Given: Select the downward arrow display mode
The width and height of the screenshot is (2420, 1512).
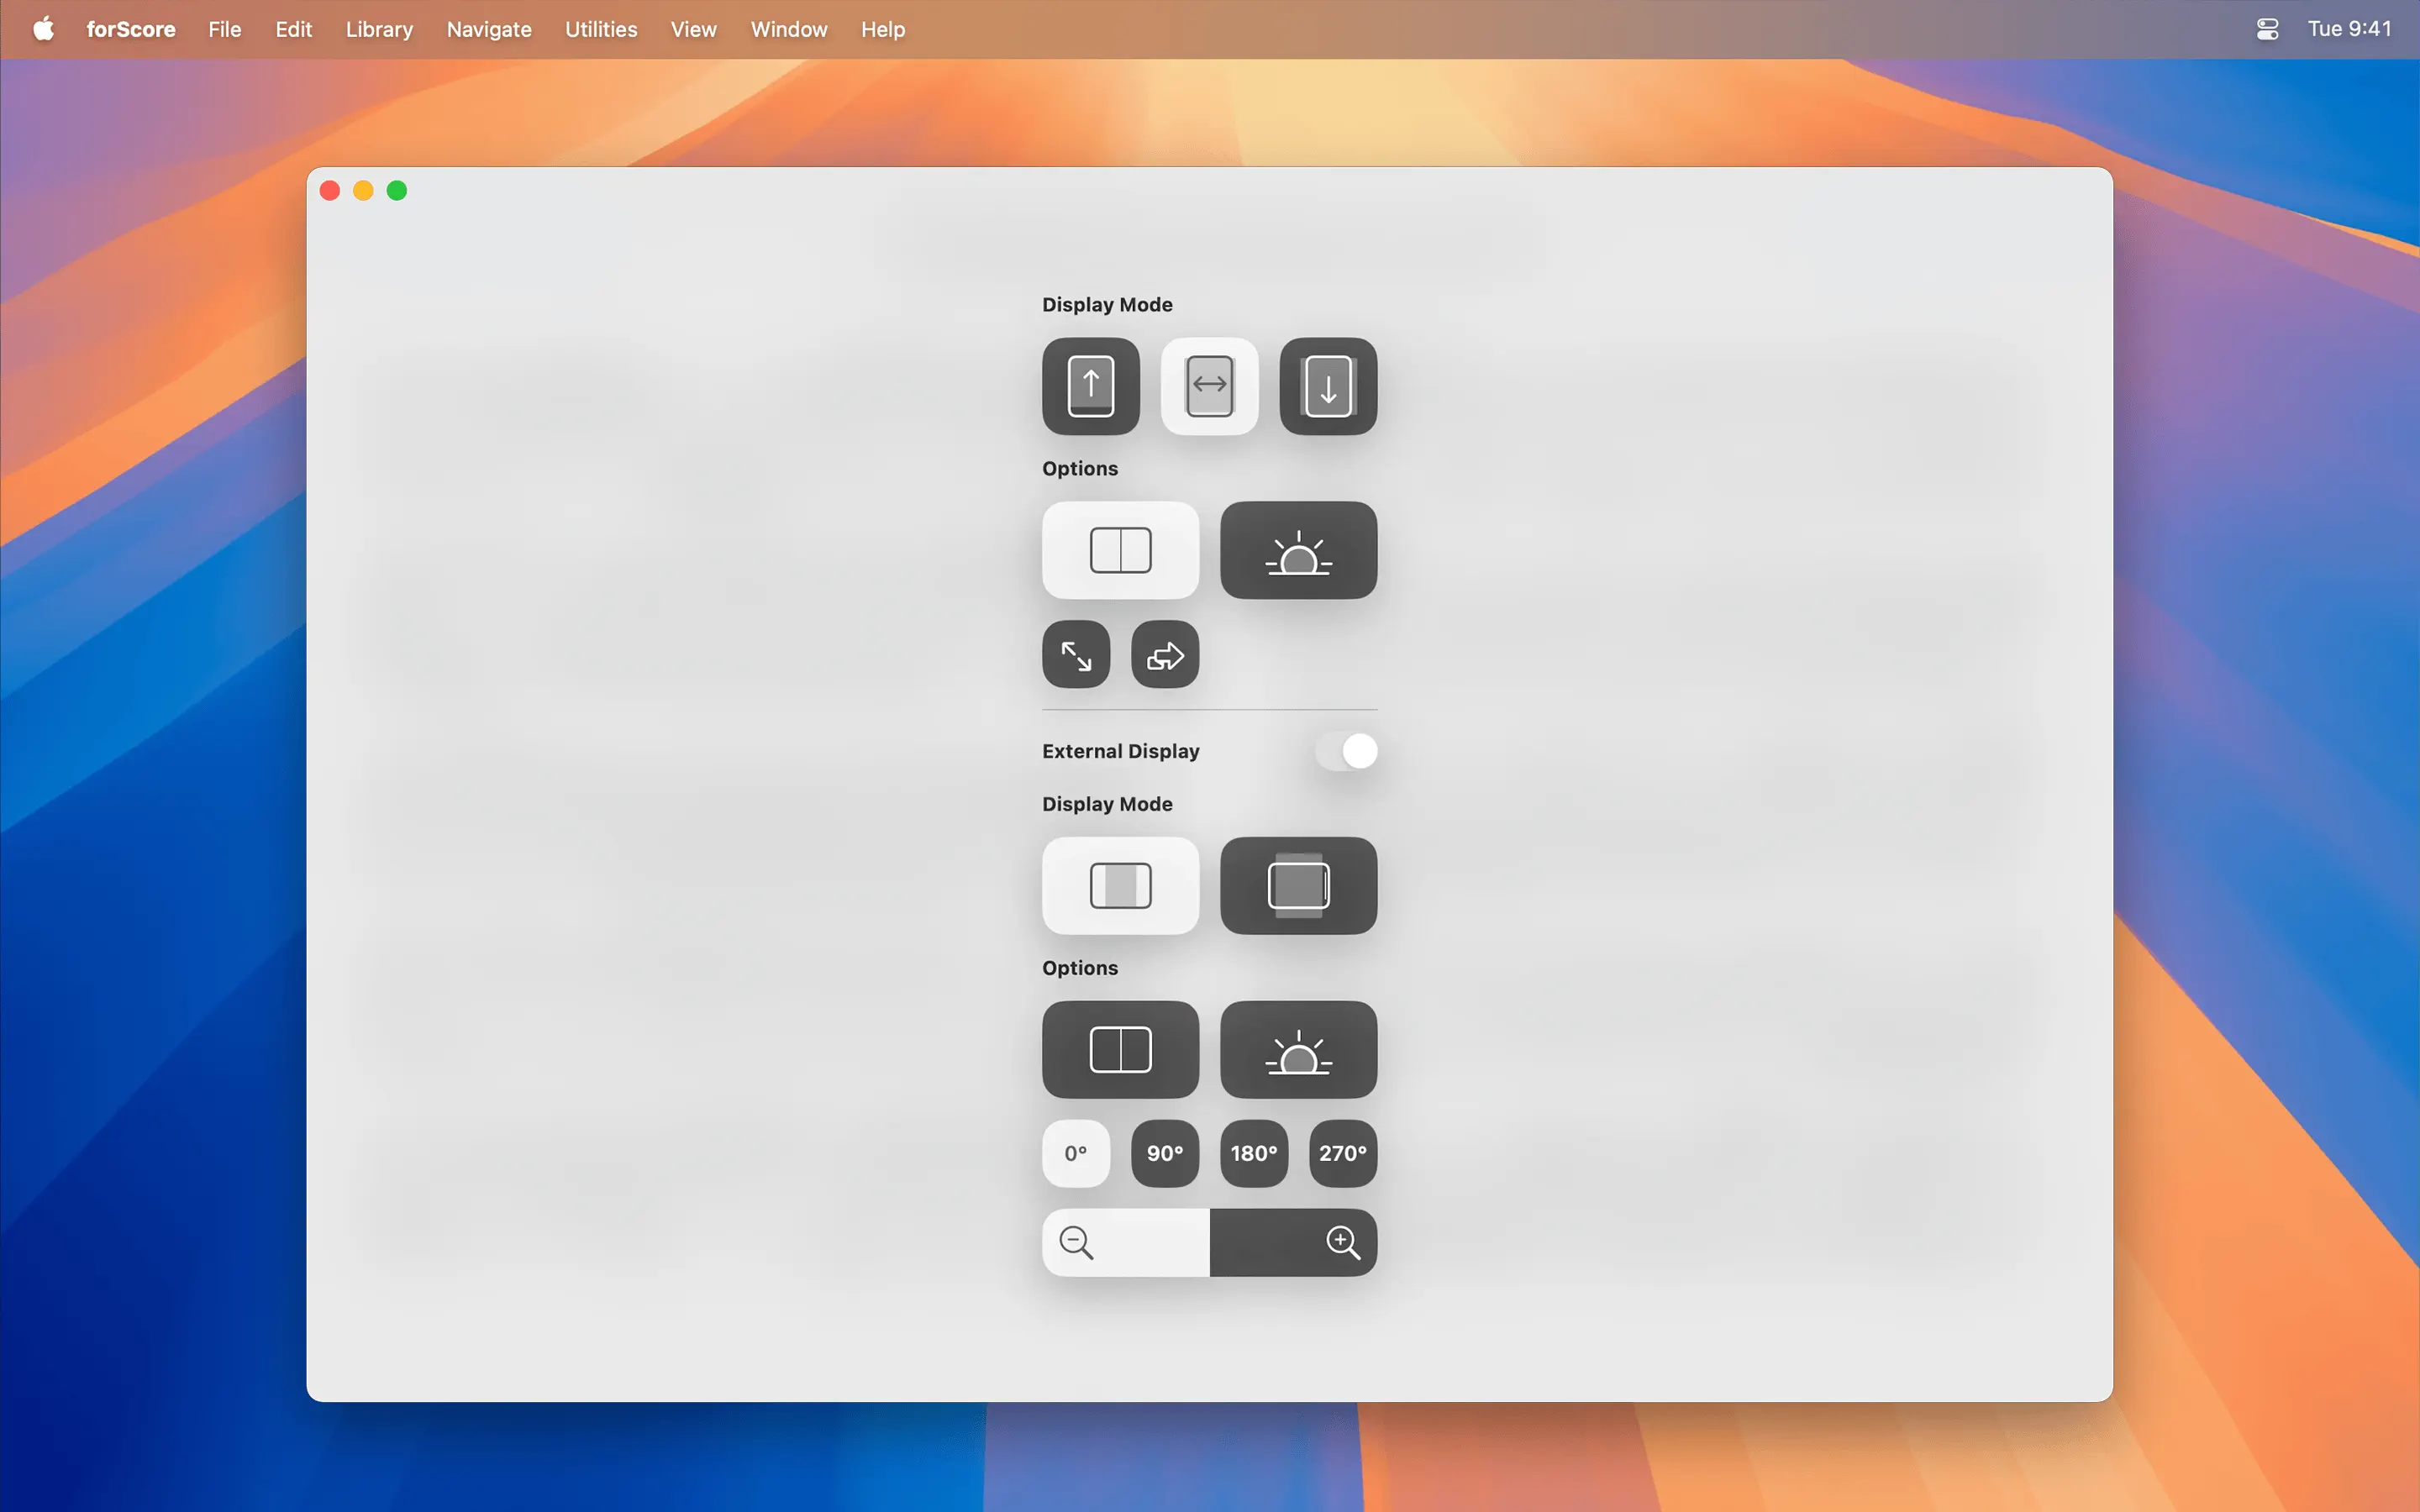Looking at the screenshot, I should tap(1328, 386).
